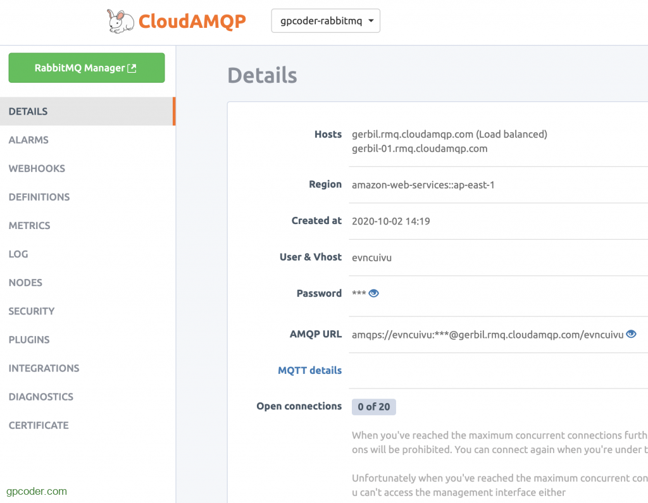Go to the ALARMS section
Image resolution: width=648 pixels, height=503 pixels.
tap(28, 140)
